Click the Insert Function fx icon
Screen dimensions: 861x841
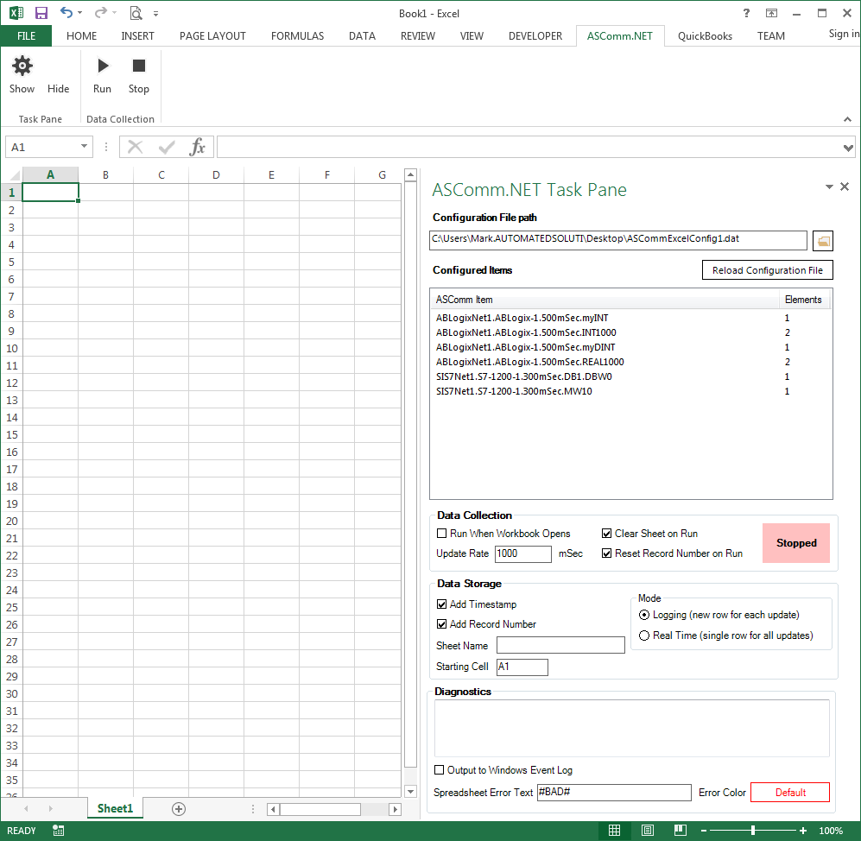pyautogui.click(x=197, y=147)
